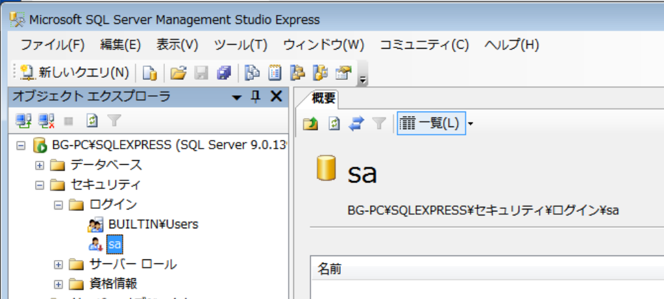Image resolution: width=664 pixels, height=299 pixels.
Task: Select the サーバー ロール tree item
Action: click(134, 265)
